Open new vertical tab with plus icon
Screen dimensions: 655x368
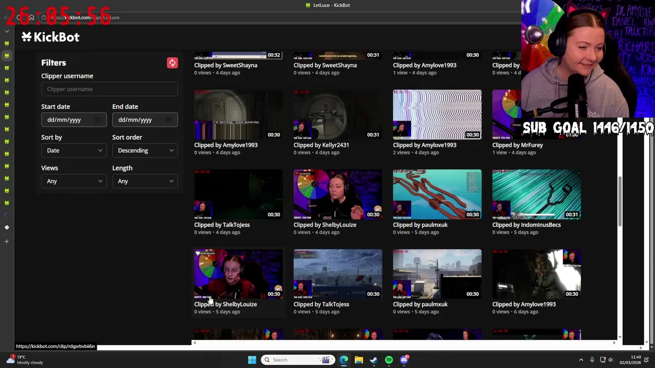7,241
